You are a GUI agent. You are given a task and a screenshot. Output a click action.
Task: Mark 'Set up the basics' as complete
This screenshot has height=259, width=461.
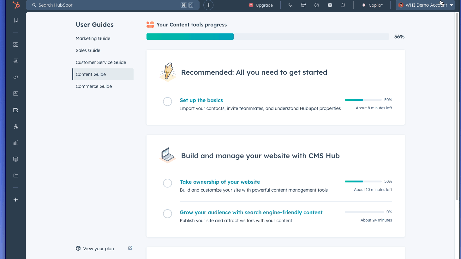167,101
